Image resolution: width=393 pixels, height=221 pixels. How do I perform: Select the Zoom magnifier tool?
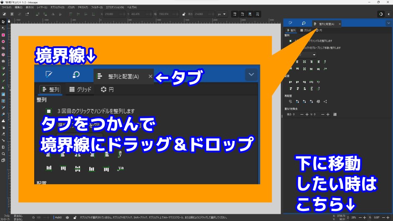tap(3, 154)
